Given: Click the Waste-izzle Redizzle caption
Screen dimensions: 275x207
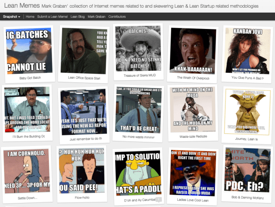Looking at the screenshot, I should [x=193, y=136].
